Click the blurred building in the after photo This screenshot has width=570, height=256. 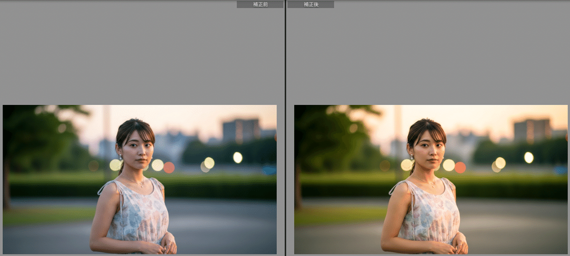click(532, 130)
